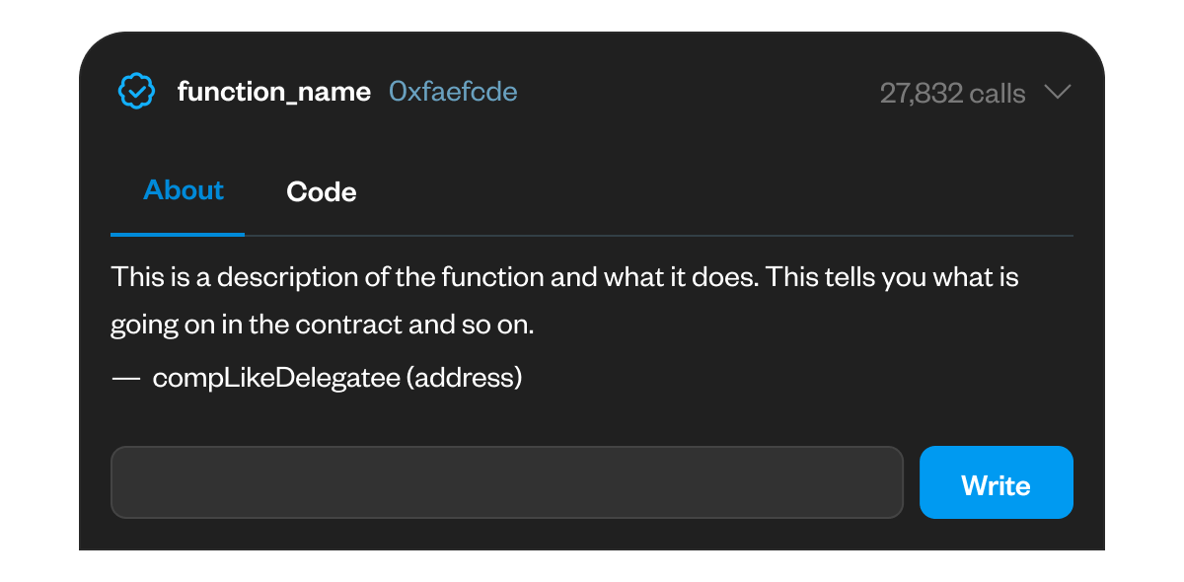This screenshot has height=582, width=1184.
Task: Click the function description paragraph
Action: [564, 301]
